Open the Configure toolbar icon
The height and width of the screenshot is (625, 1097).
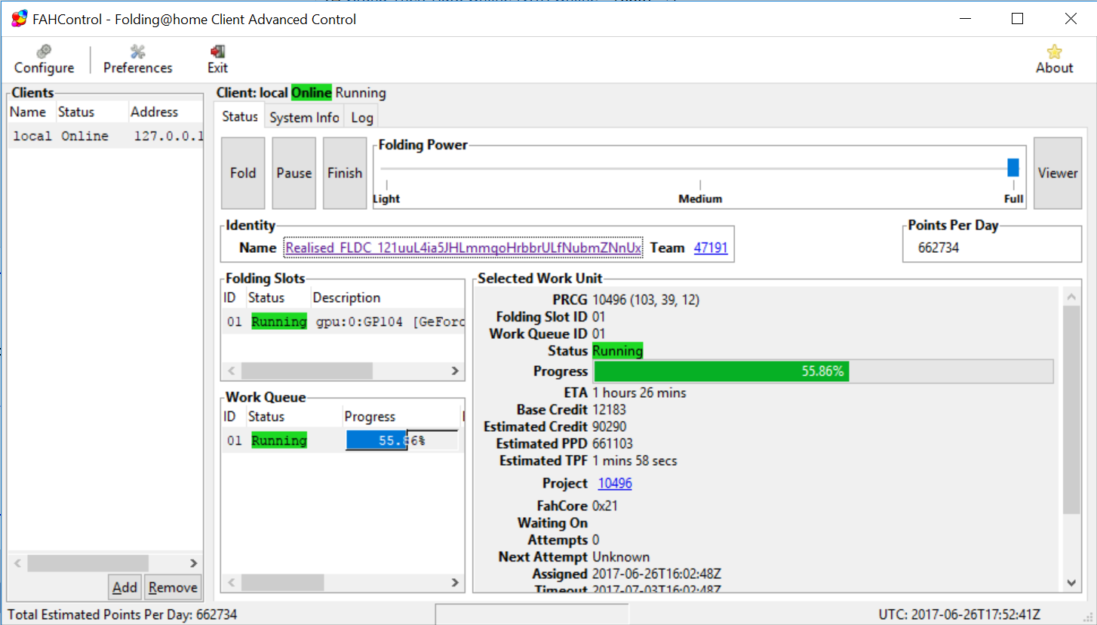(x=44, y=60)
